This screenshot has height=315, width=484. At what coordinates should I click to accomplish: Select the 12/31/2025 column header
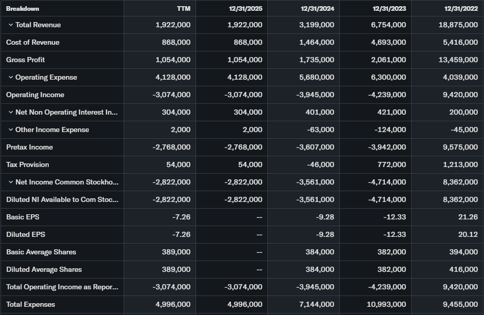click(245, 8)
